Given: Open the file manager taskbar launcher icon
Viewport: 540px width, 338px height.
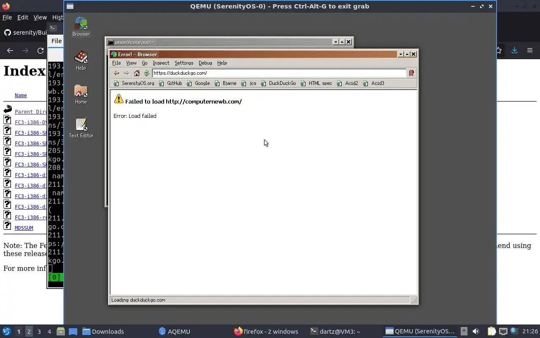Looking at the screenshot, I should coord(60,332).
